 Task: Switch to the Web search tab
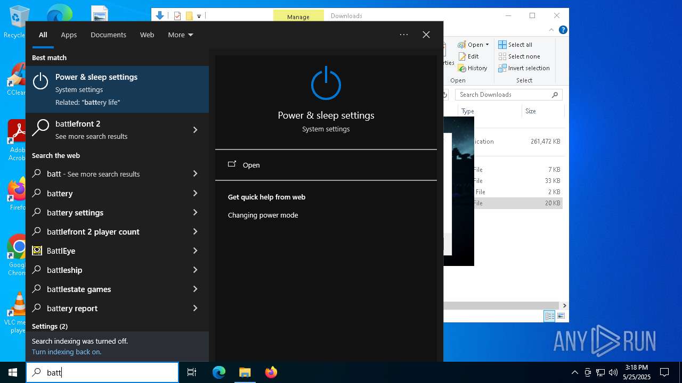pos(147,35)
